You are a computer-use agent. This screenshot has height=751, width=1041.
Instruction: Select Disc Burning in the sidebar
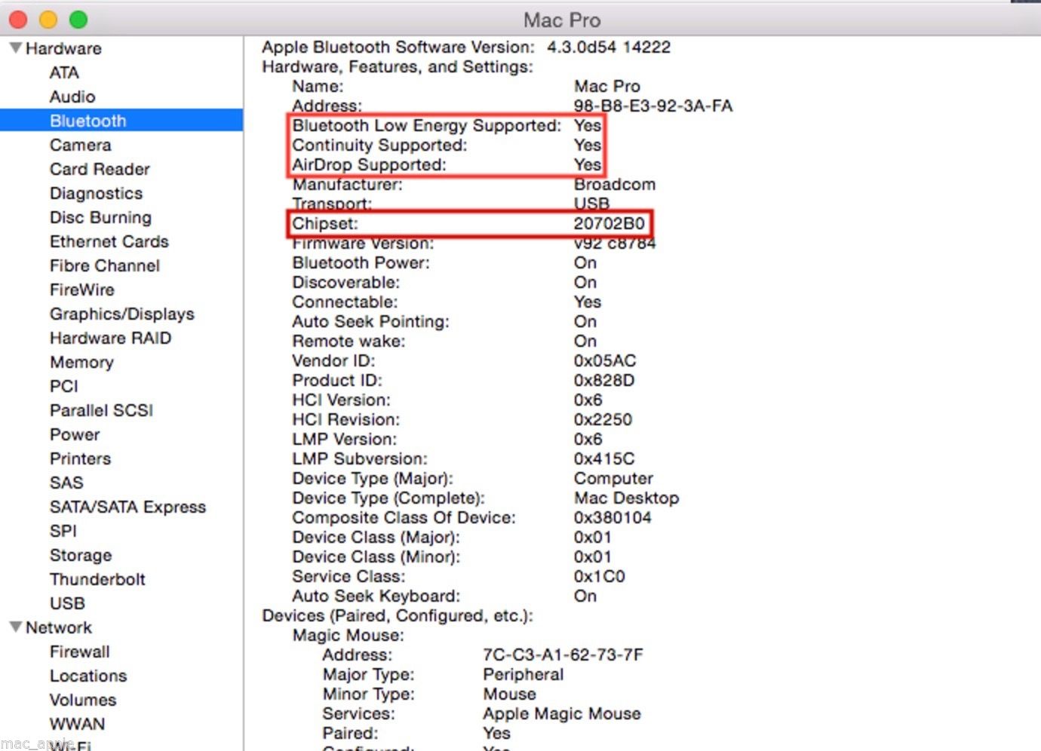point(100,217)
